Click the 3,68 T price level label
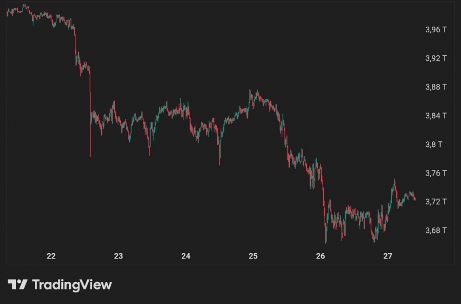This screenshot has width=461, height=304. click(x=436, y=230)
